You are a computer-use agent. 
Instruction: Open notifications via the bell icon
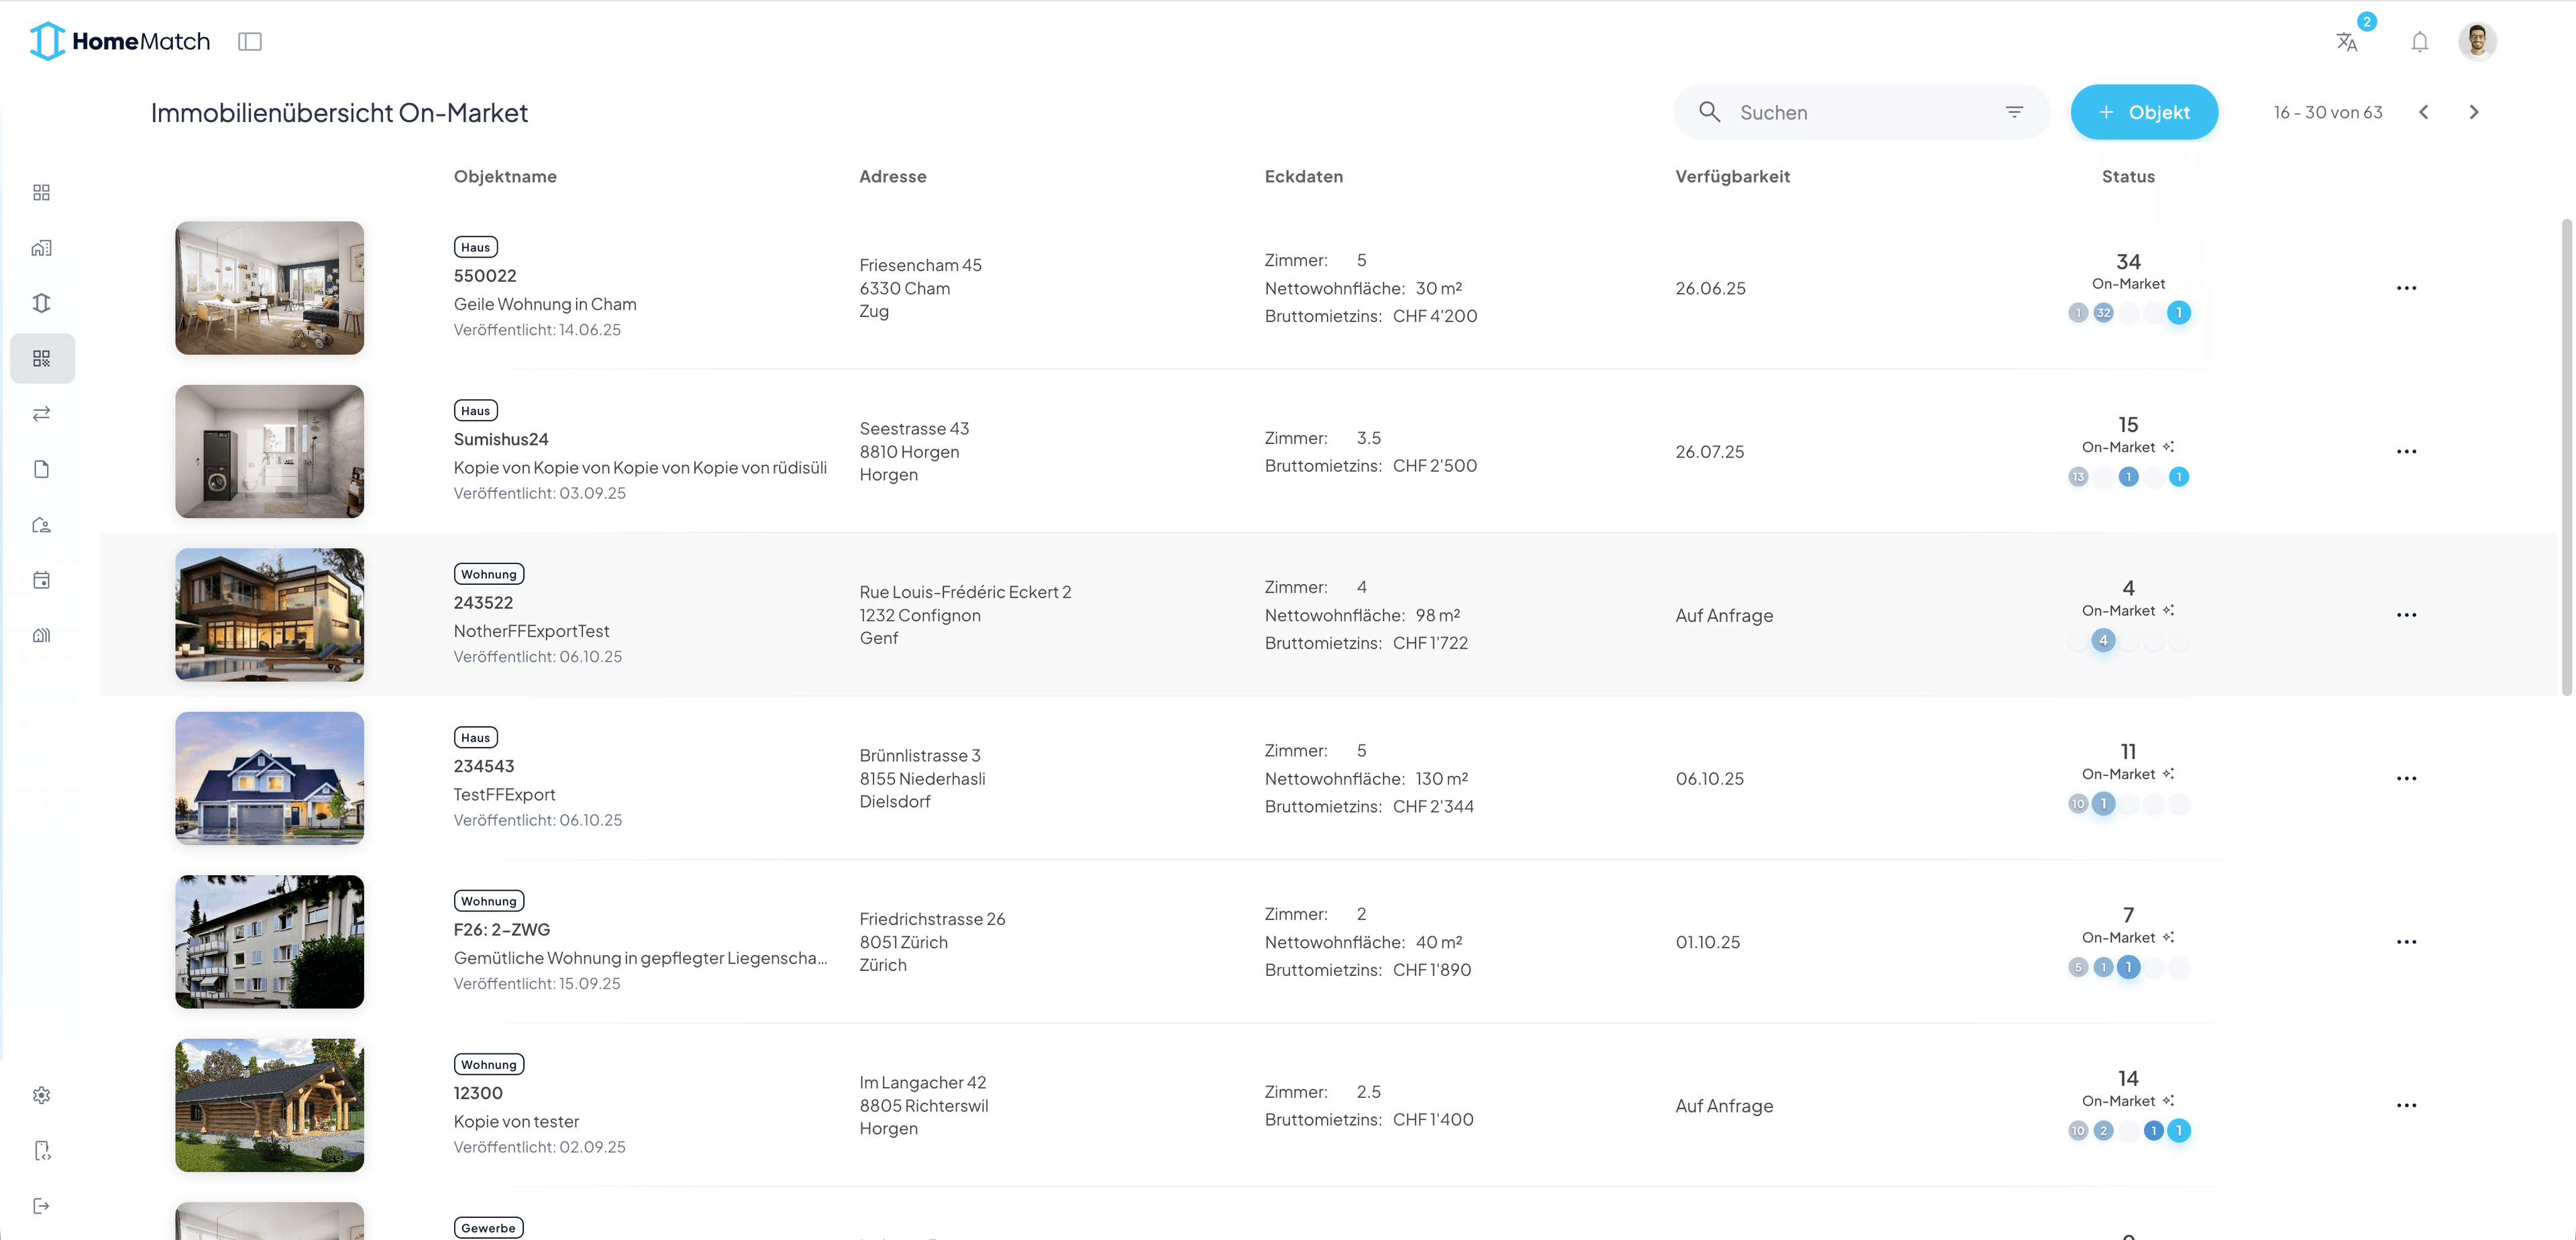click(2420, 41)
